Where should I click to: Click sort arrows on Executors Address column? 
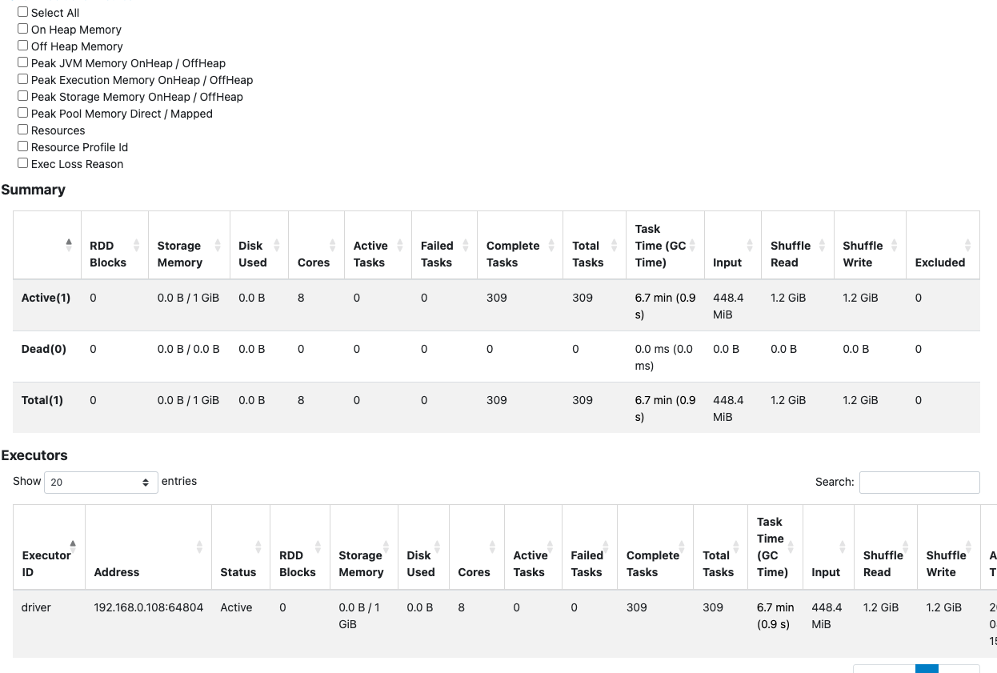[199, 547]
